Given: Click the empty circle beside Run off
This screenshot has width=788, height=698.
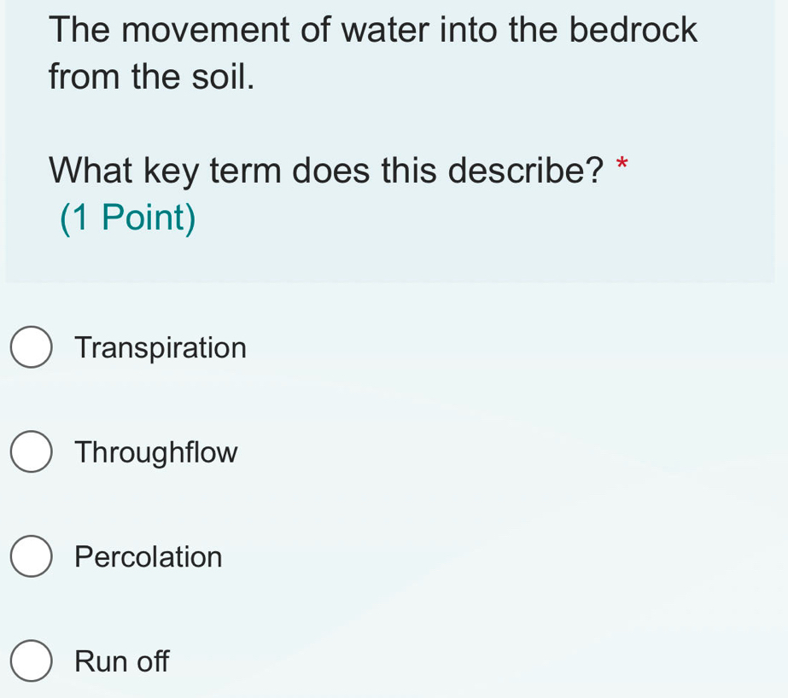Looking at the screenshot, I should tap(31, 662).
